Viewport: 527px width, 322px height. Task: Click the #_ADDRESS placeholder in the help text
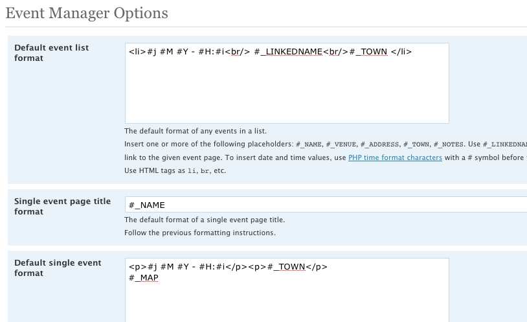[x=380, y=144]
